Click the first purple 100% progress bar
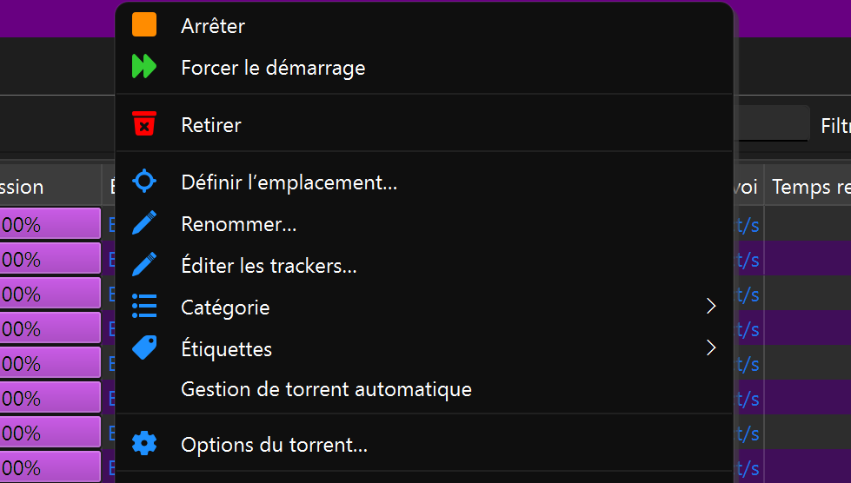851x483 pixels. [x=50, y=223]
